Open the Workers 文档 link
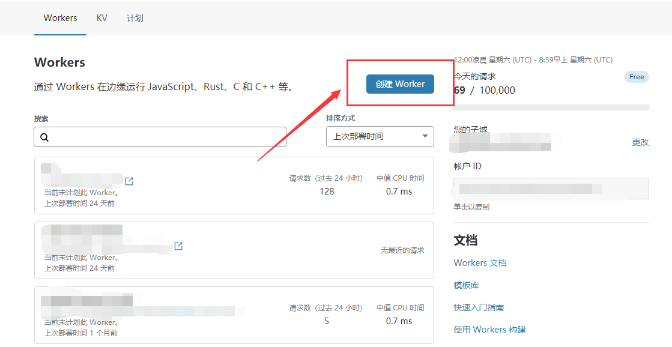Viewport: 672px width, 347px height. point(480,263)
